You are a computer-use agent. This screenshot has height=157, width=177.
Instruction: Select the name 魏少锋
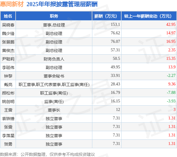8,33
